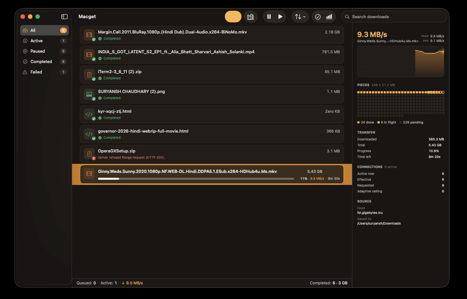Screen dimensions: 467x299
Task: Click the checkmark circle toolbar icon
Action: (x=318, y=17)
